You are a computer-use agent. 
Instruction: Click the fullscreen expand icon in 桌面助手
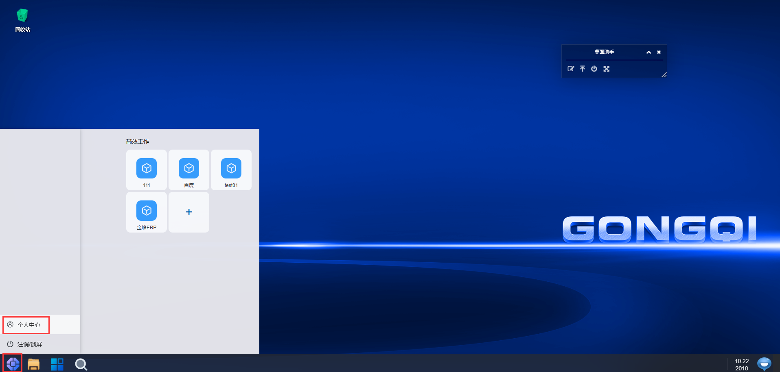[x=607, y=69]
